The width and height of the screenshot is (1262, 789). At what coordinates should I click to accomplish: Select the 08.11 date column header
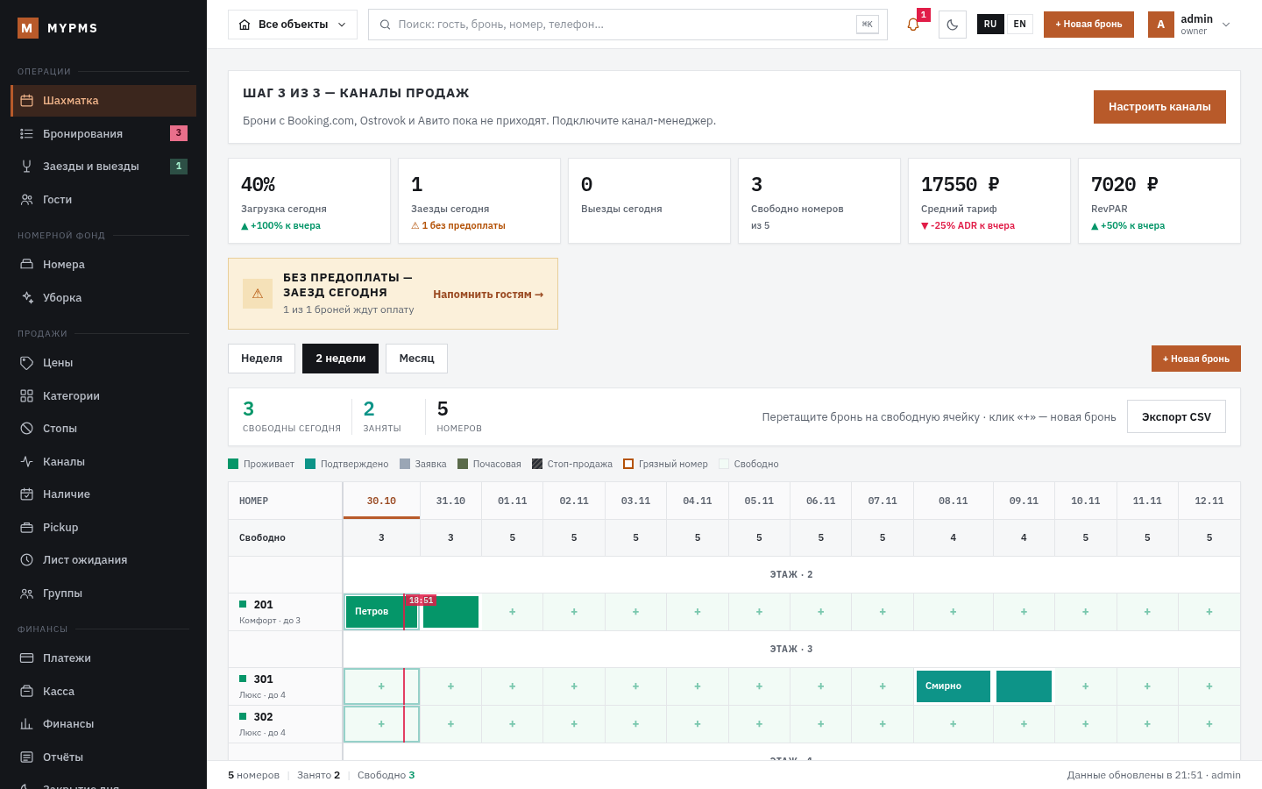pos(954,501)
